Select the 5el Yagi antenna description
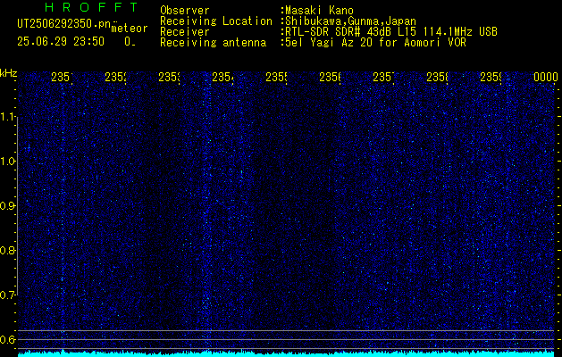 375,43
